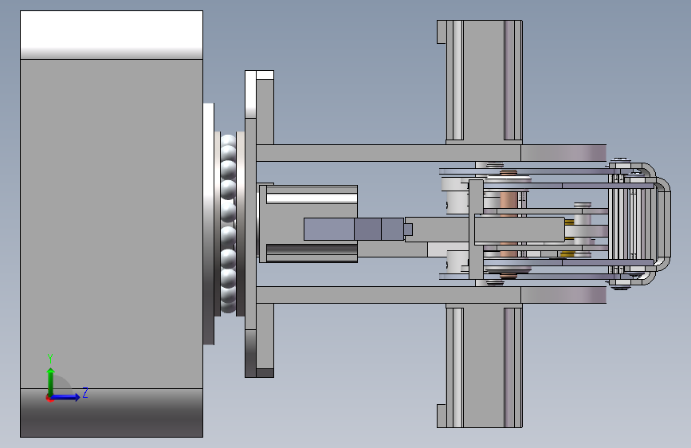691x448 pixels.
Task: Click the blue Z axis of the triad
Action: point(65,397)
